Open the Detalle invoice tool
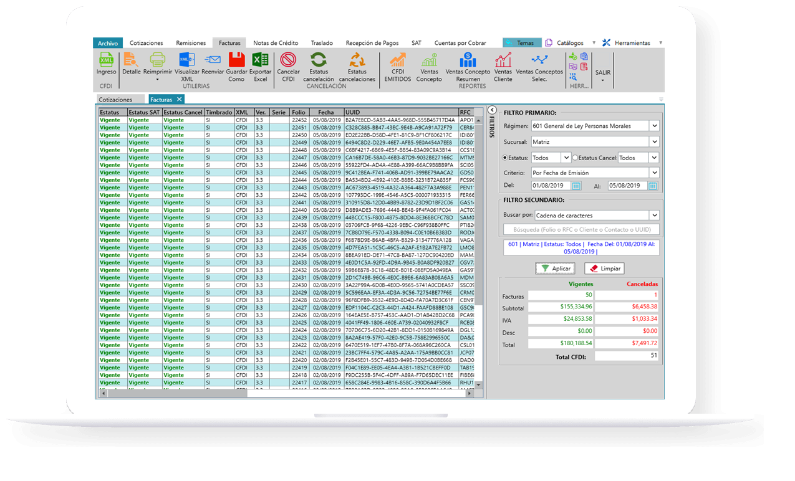This screenshot has width=795, height=481. pyautogui.click(x=132, y=64)
